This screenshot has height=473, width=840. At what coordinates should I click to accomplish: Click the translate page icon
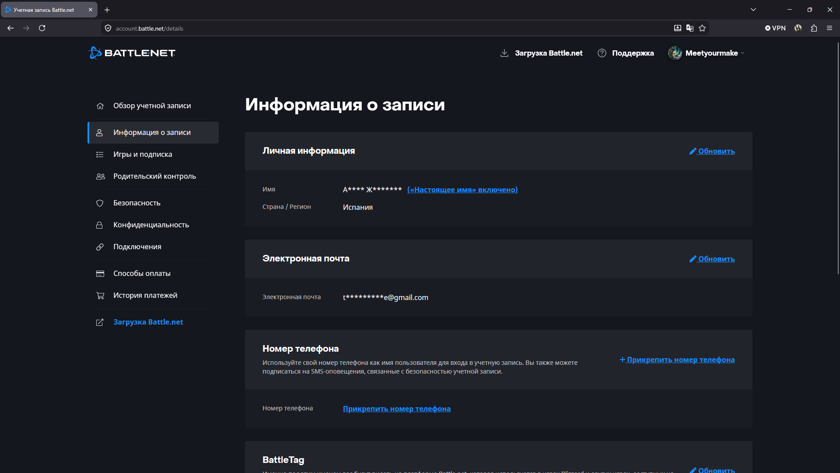(690, 28)
